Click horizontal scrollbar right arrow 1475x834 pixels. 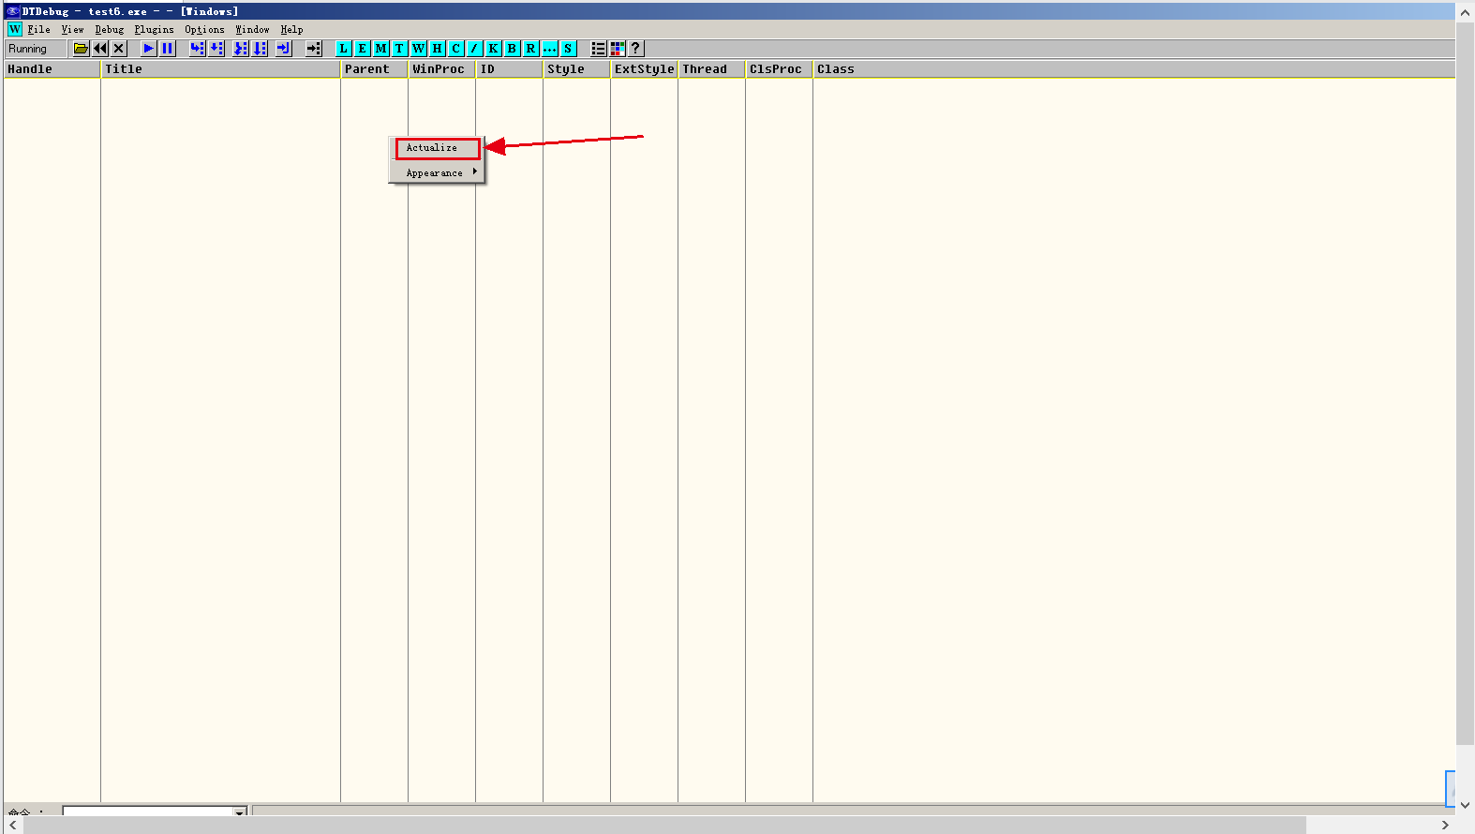coord(1445,825)
